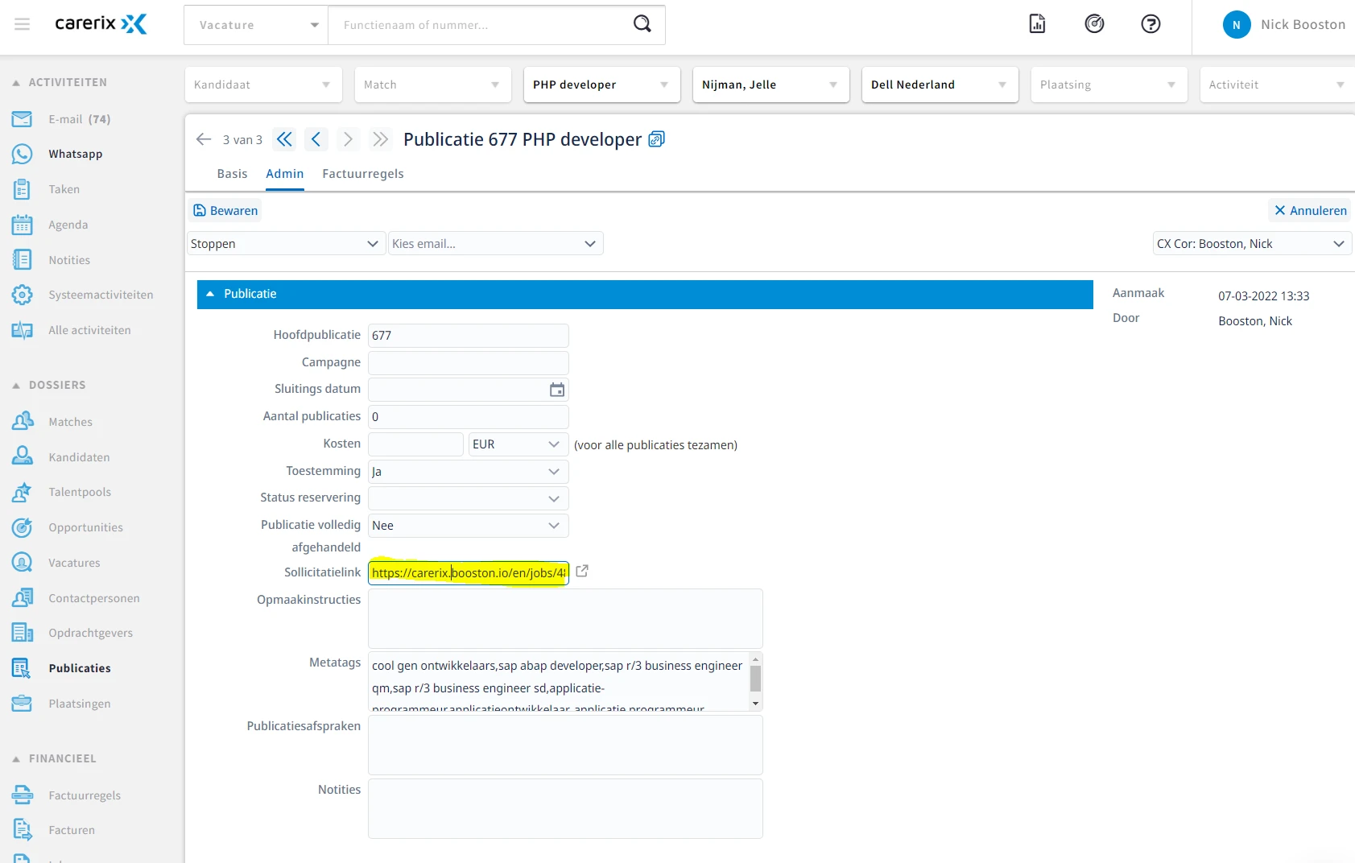
Task: Open the Sluitings datum calendar picker
Action: pyautogui.click(x=556, y=390)
